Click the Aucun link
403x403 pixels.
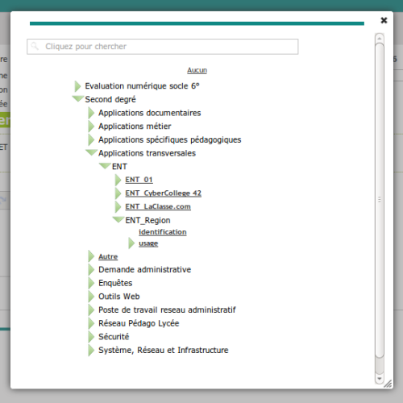(x=197, y=70)
